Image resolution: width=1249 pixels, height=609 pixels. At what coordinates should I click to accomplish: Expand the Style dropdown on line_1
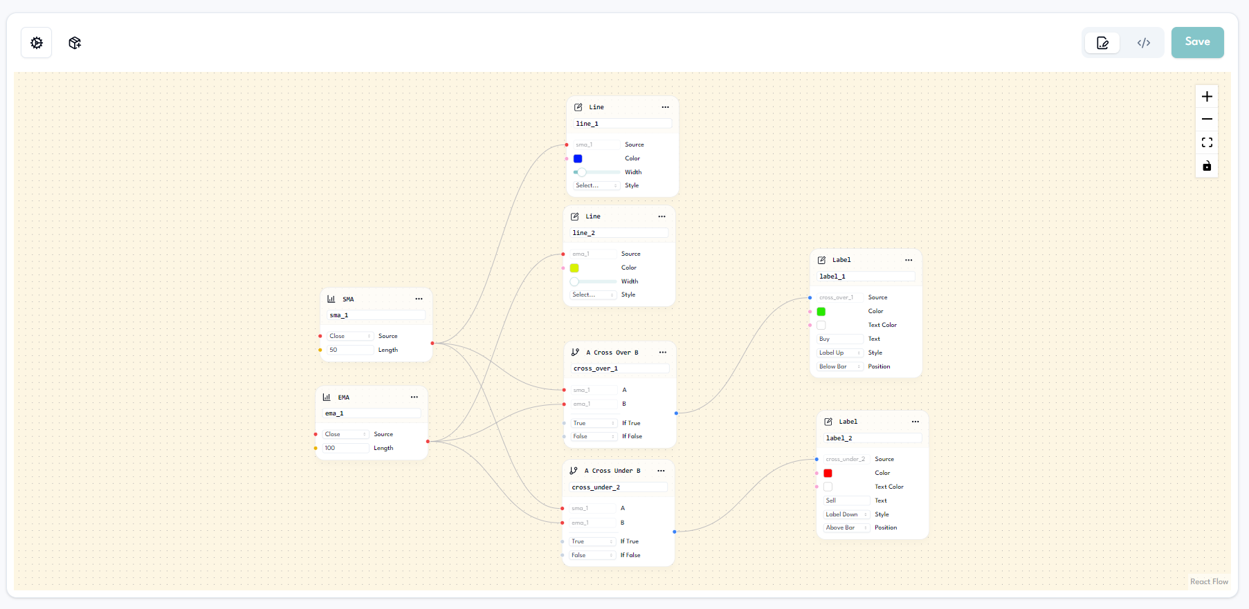click(596, 186)
